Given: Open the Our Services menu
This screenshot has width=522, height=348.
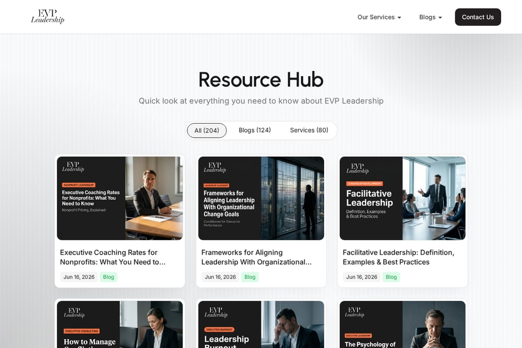Looking at the screenshot, I should [379, 17].
